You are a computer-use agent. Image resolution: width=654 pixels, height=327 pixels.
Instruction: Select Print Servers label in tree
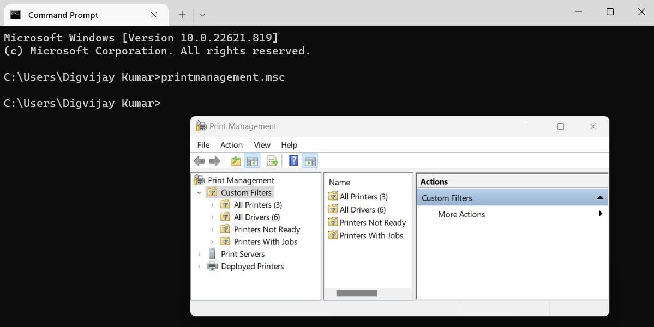(x=243, y=254)
